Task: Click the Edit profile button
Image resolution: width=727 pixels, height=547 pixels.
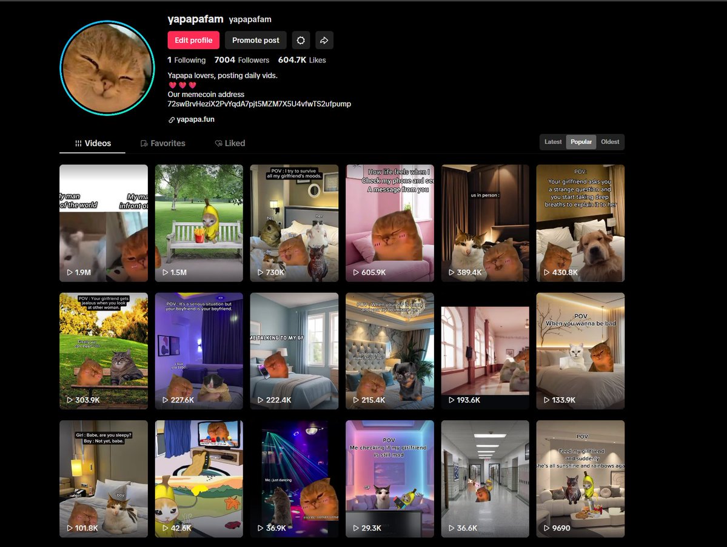Action: 193,41
